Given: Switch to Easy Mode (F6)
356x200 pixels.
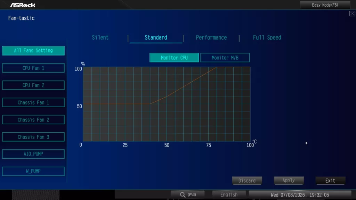Looking at the screenshot, I should tap(325, 5).
